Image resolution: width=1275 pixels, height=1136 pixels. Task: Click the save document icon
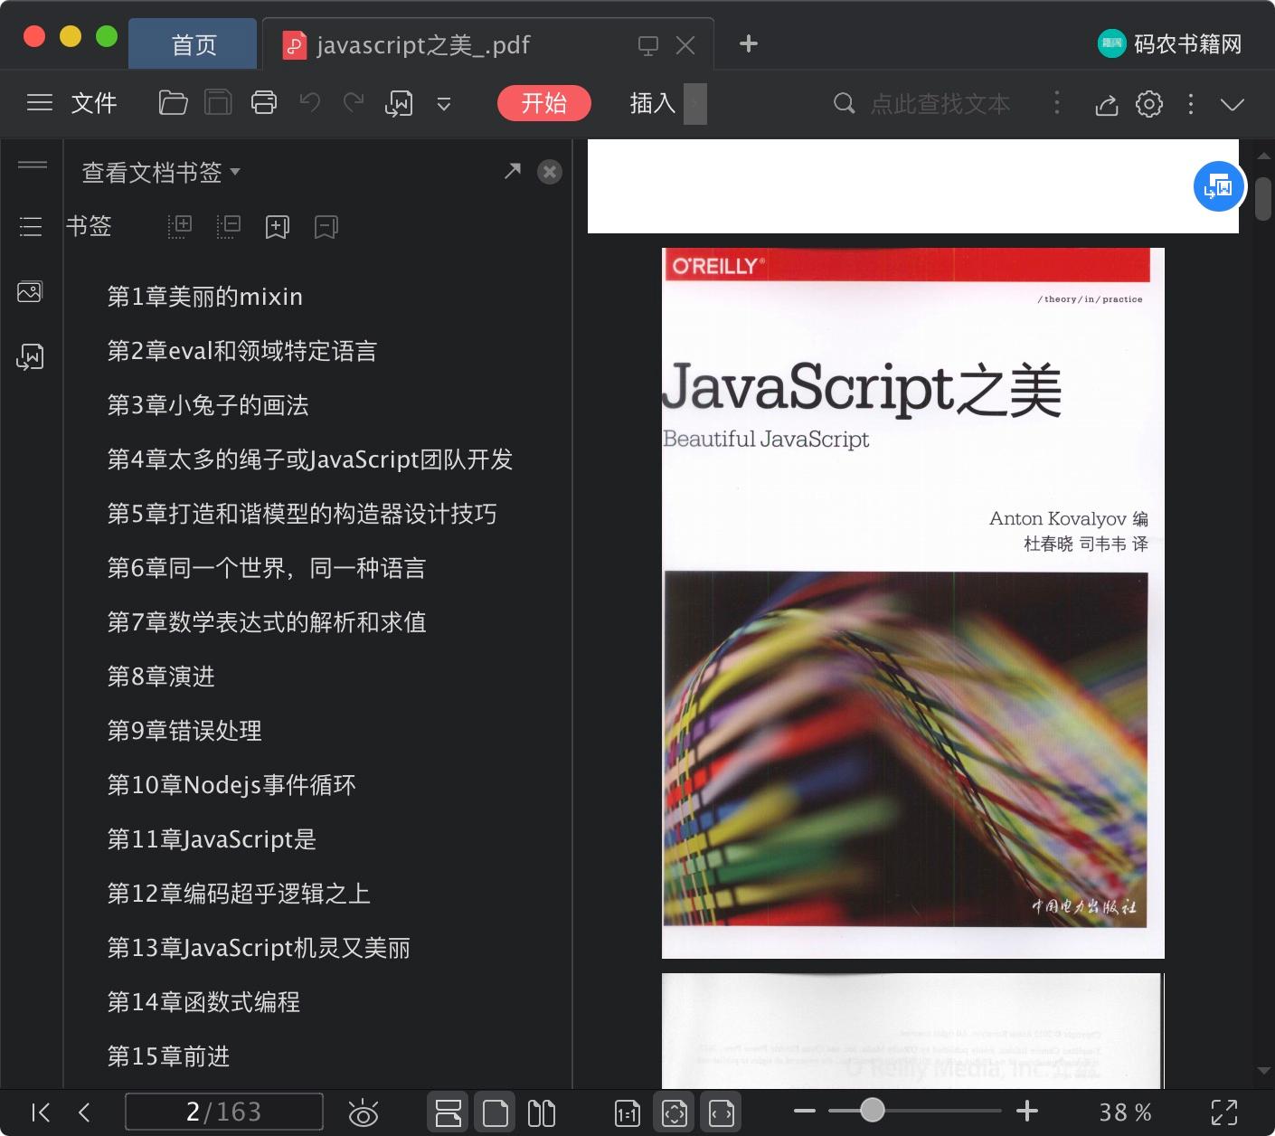pyautogui.click(x=218, y=103)
